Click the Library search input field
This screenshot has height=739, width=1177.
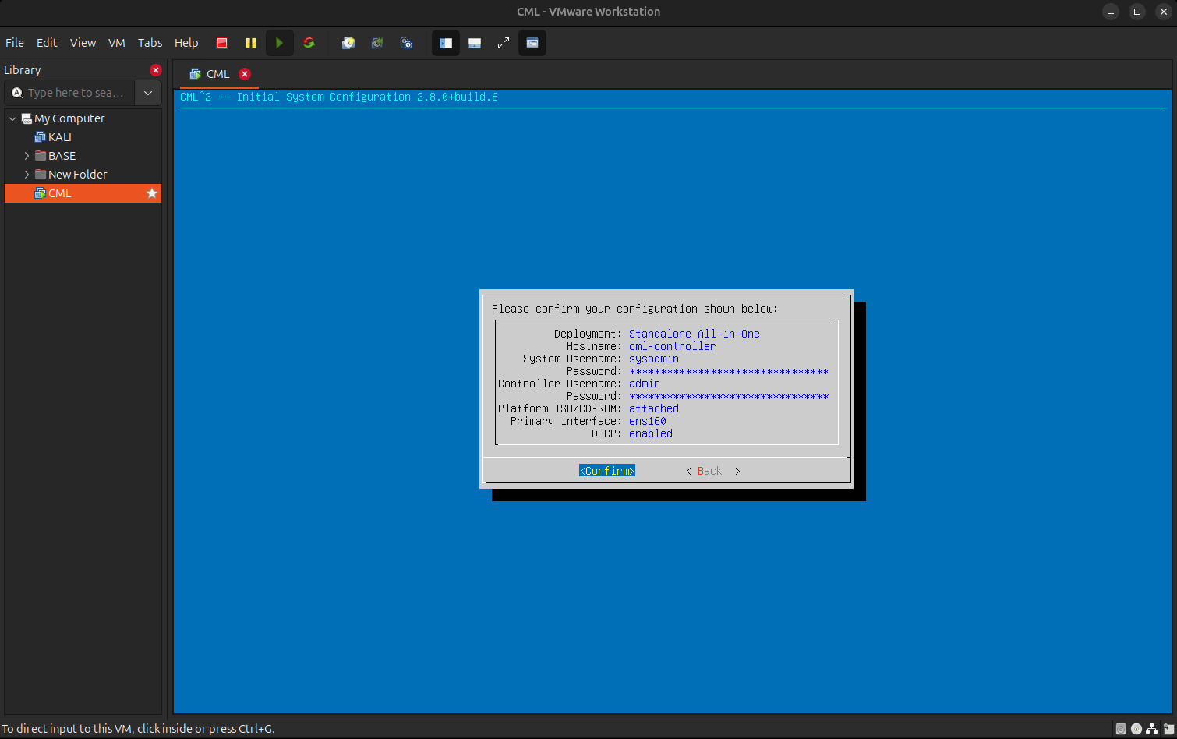tap(76, 93)
